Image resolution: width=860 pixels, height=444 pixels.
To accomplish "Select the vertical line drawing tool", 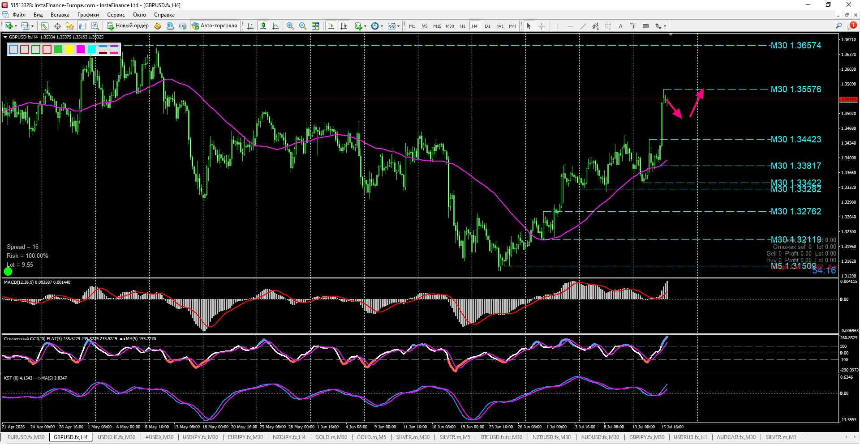I will 558,26.
